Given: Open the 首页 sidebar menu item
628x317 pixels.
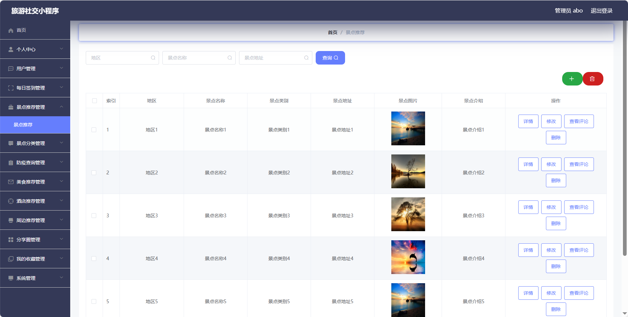Looking at the screenshot, I should [x=35, y=30].
